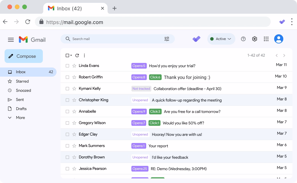Viewport: 297px width, 183px height.
Task: Open the 'Collaboration offer' email
Action: coord(187,89)
